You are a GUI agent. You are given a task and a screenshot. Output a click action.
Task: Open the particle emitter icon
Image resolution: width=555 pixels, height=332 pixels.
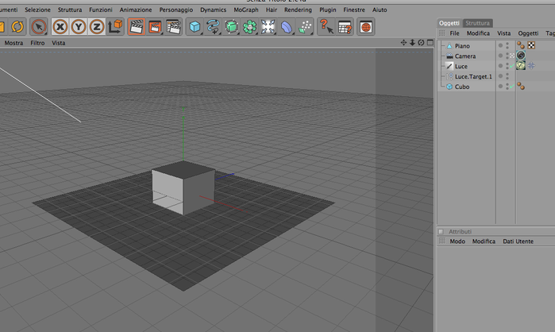(x=305, y=26)
